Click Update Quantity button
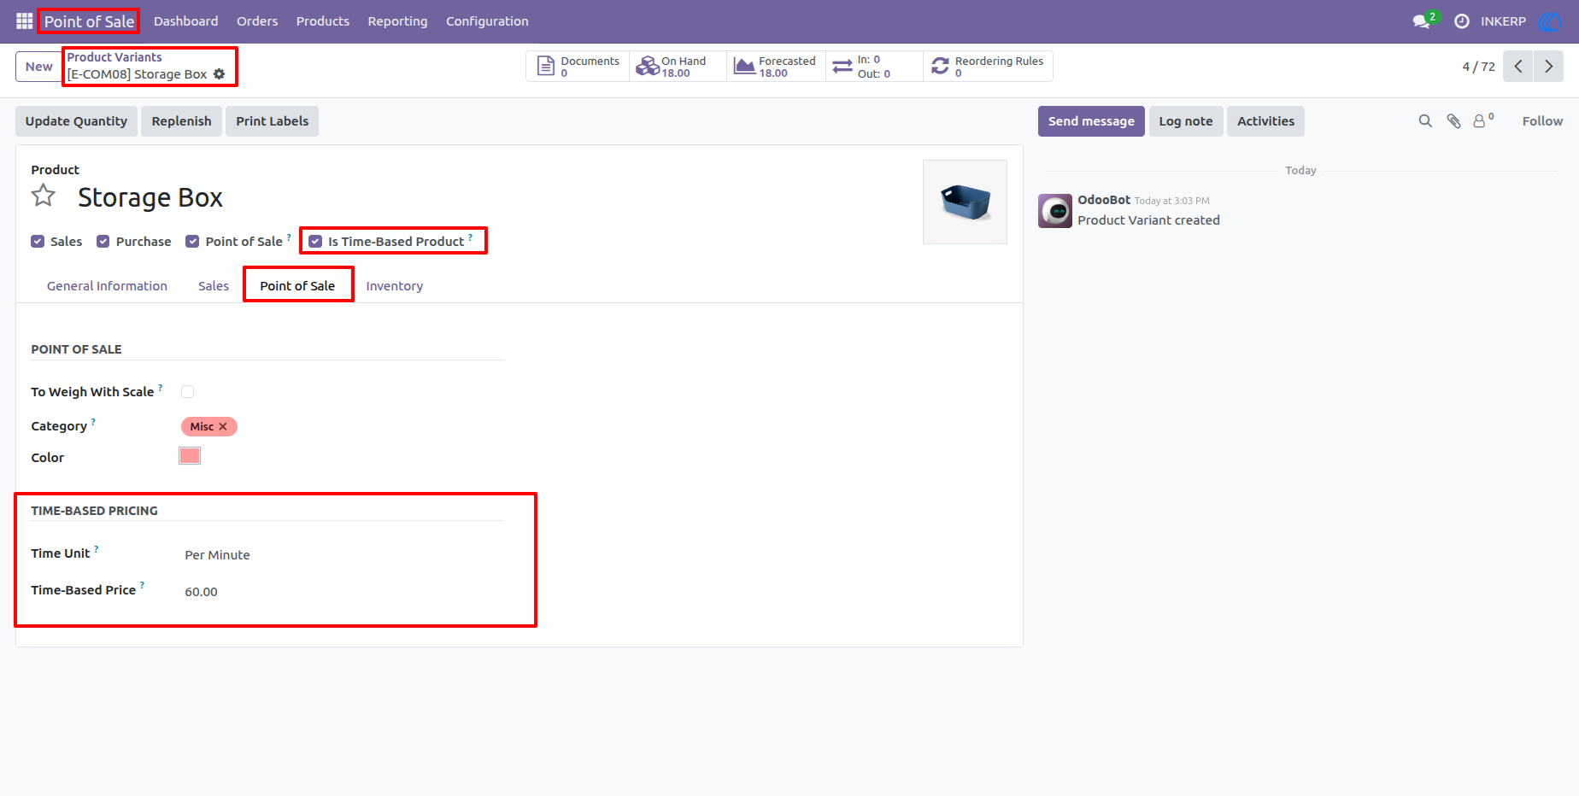This screenshot has width=1579, height=796. click(76, 121)
